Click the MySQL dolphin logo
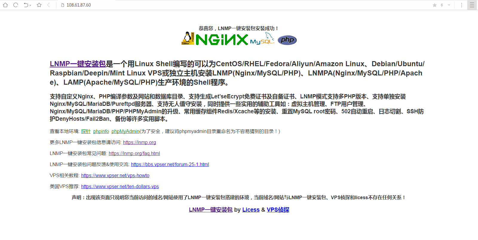 [x=262, y=39]
